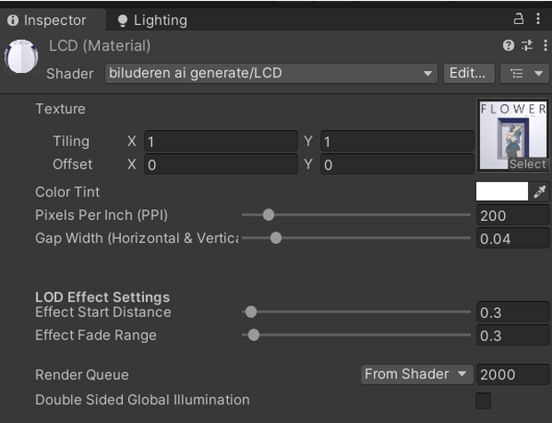This screenshot has width=552, height=423.
Task: Open the shader list options dropdown
Action: coord(524,73)
